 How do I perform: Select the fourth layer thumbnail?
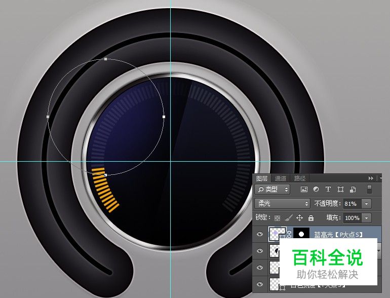coord(275,284)
